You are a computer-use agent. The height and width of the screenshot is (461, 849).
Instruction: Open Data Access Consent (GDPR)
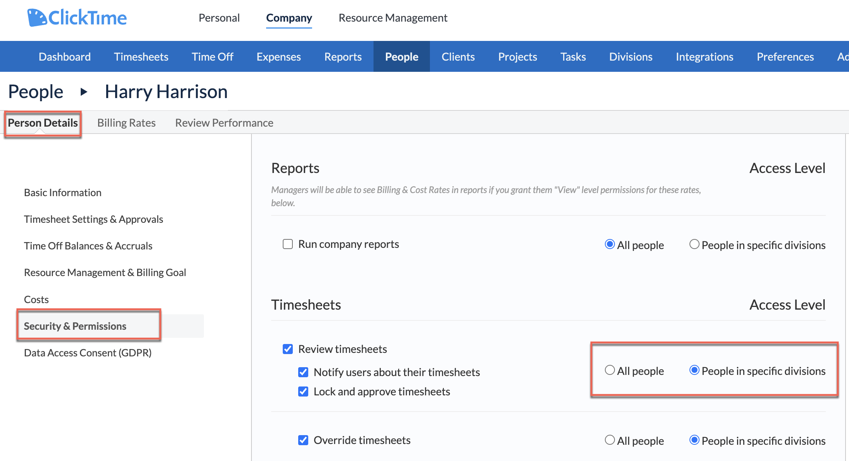88,353
